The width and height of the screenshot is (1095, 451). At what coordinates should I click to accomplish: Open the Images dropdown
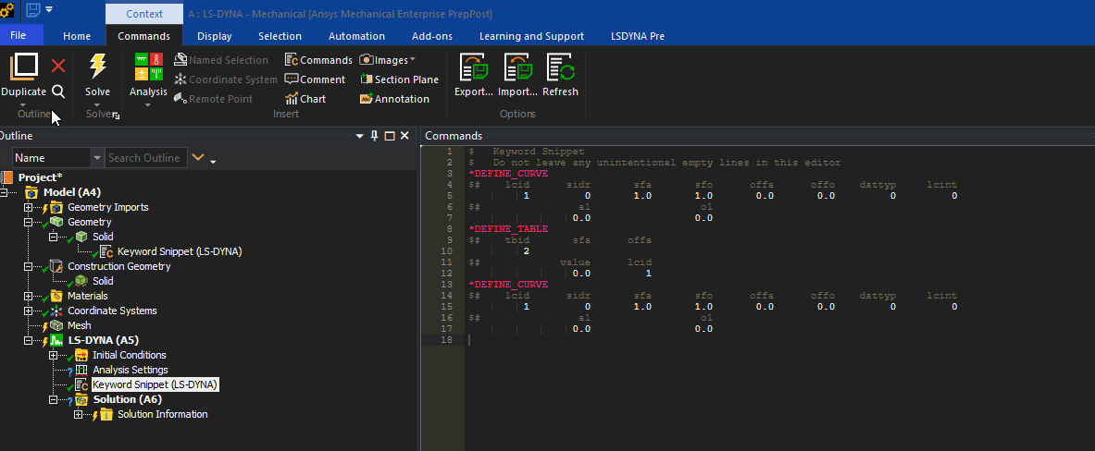pyautogui.click(x=387, y=60)
